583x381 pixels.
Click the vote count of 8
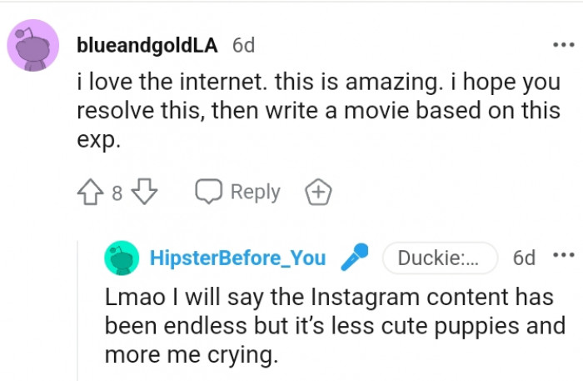[x=117, y=194]
